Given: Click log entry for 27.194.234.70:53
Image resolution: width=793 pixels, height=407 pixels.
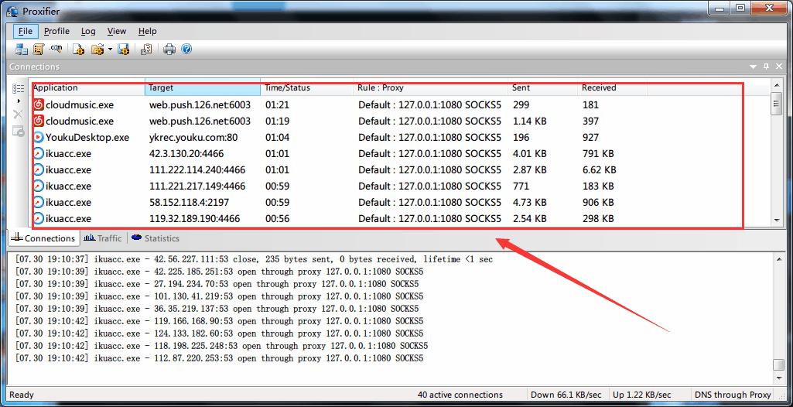Looking at the screenshot, I should click(x=217, y=284).
